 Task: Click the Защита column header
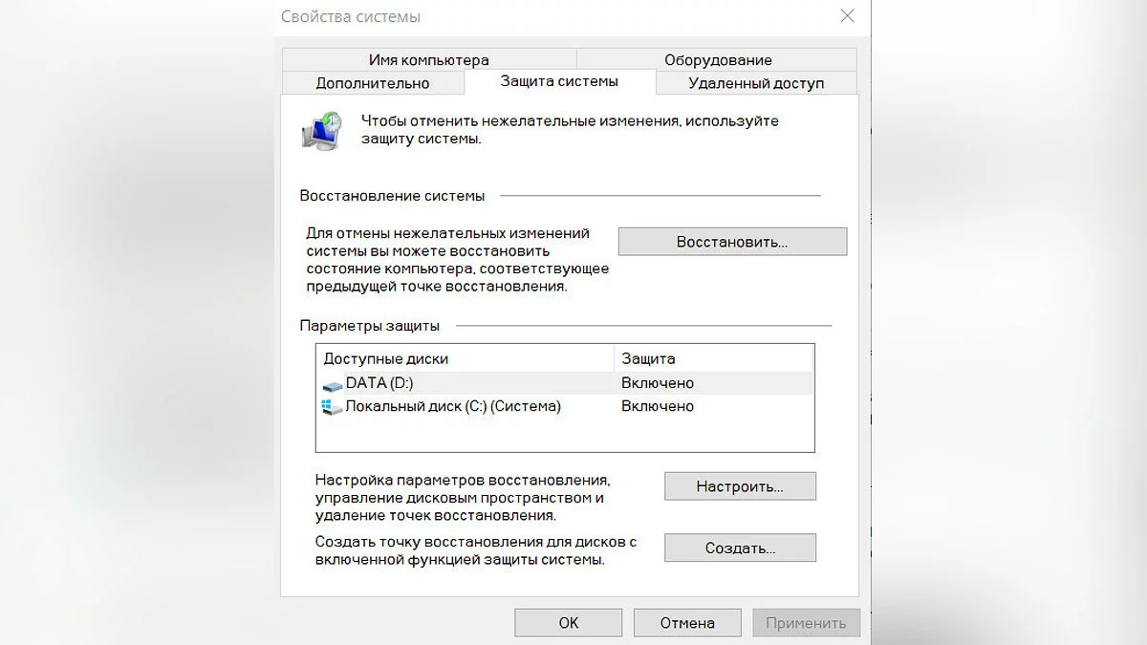coord(713,358)
